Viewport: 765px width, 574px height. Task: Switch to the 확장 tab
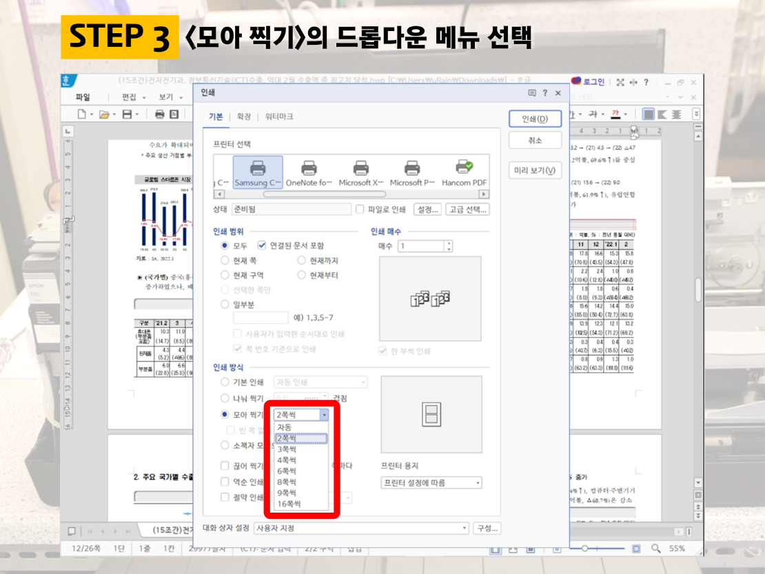pyautogui.click(x=244, y=117)
